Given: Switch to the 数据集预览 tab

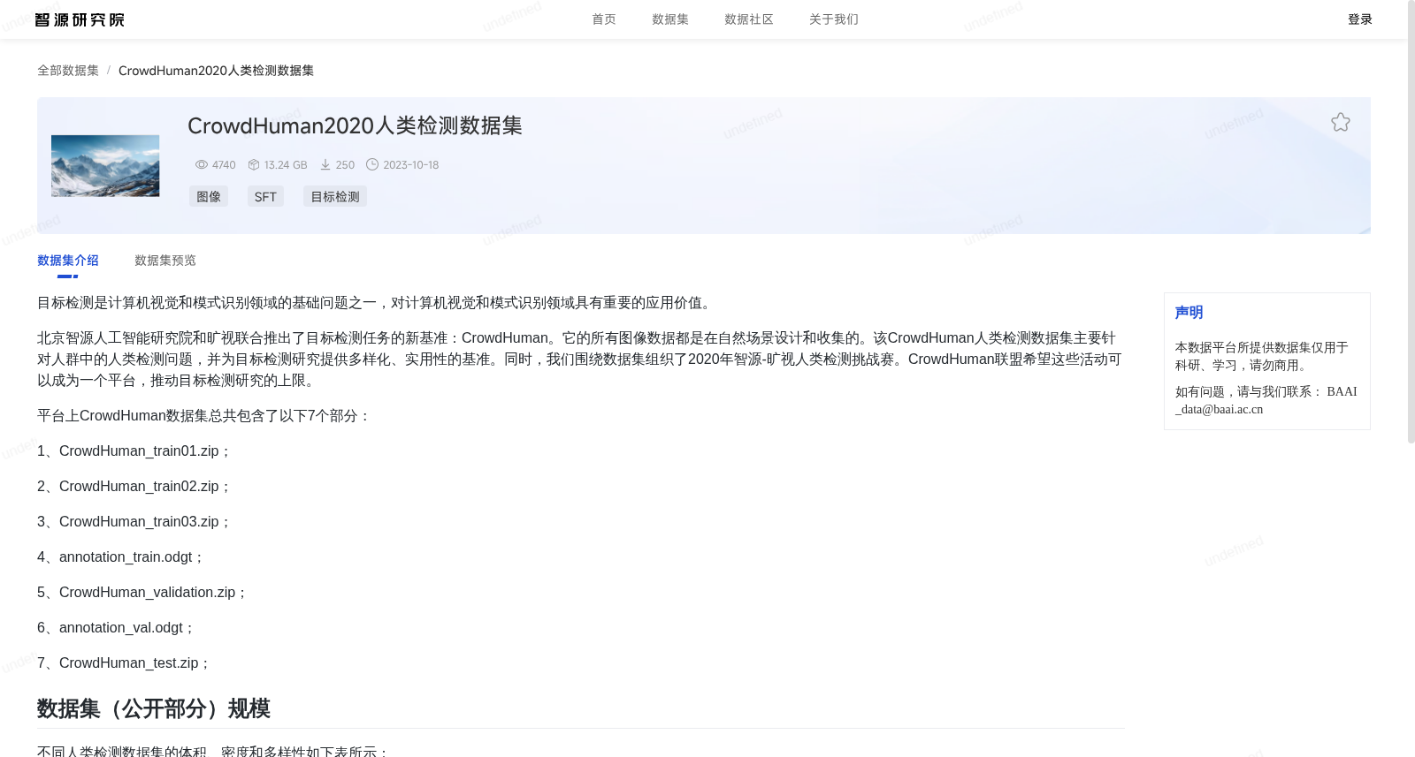Looking at the screenshot, I should coord(165,261).
